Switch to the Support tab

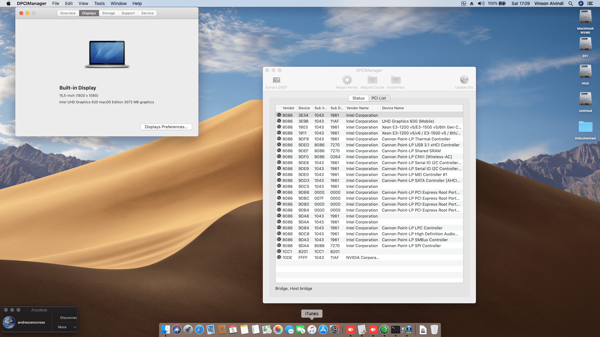click(128, 13)
